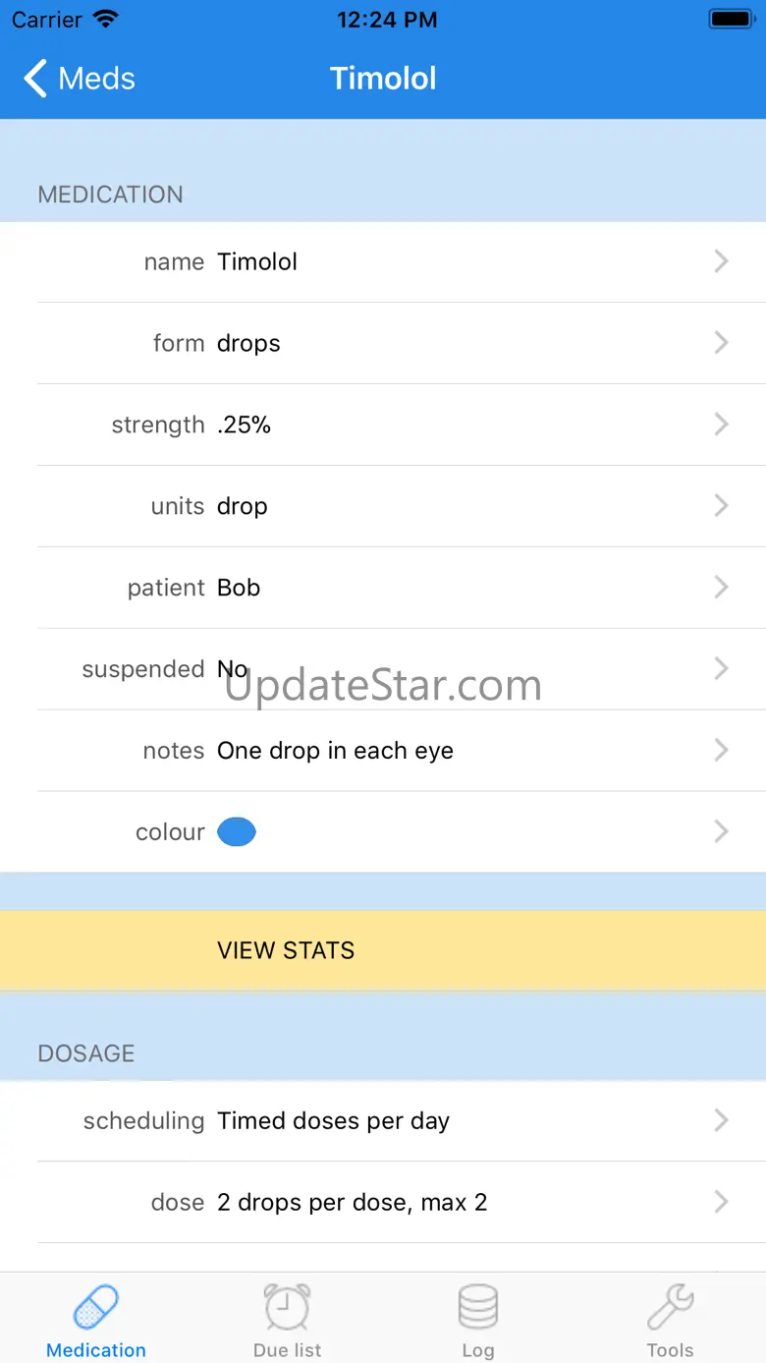Open the blue colour swatch
766x1363 pixels.
click(237, 832)
